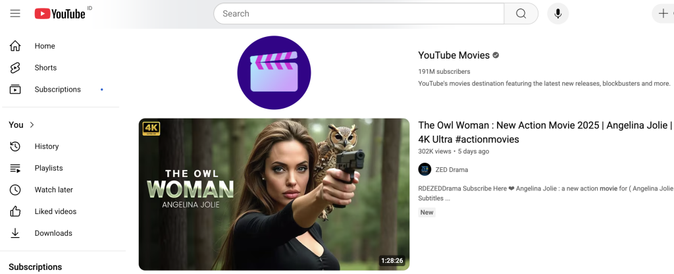
Task: Click the magnifier search button
Action: (521, 14)
